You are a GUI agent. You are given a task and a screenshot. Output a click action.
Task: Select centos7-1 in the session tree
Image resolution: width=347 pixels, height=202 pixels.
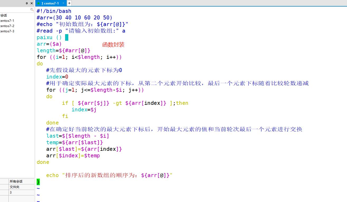click(7, 20)
